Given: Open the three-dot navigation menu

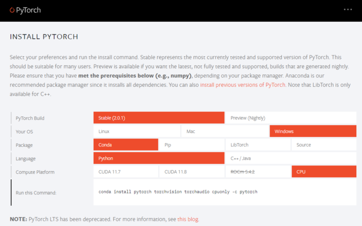Looking at the screenshot, I should click(348, 10).
